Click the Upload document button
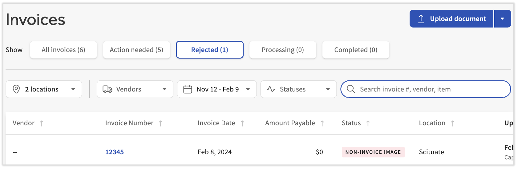518x170 pixels. click(451, 19)
